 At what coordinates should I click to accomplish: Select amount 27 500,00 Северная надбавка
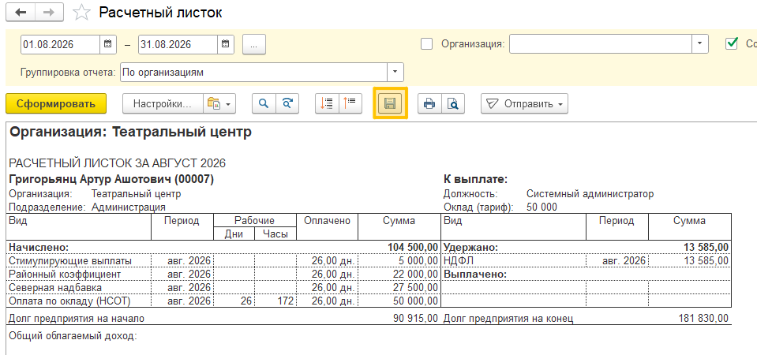[x=415, y=287]
